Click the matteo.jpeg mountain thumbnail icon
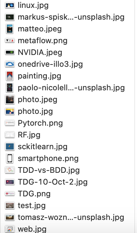This screenshot has height=233, width=137. pos(10,29)
